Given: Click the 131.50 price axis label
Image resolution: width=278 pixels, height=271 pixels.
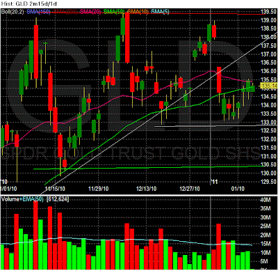Looking at the screenshot, I should tap(268, 148).
